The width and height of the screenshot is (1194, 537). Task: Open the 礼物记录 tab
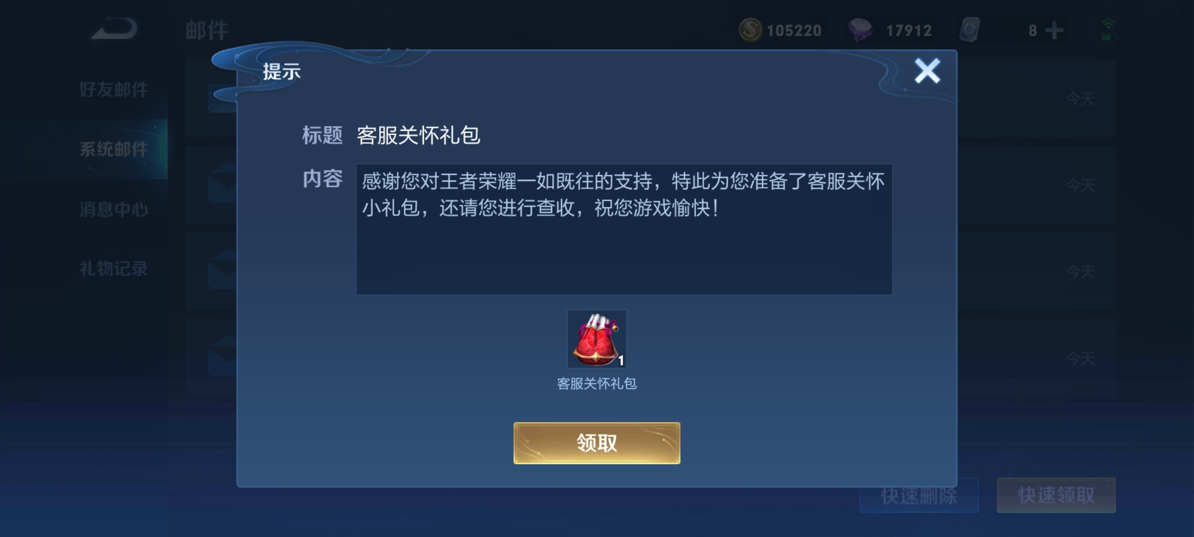113,268
